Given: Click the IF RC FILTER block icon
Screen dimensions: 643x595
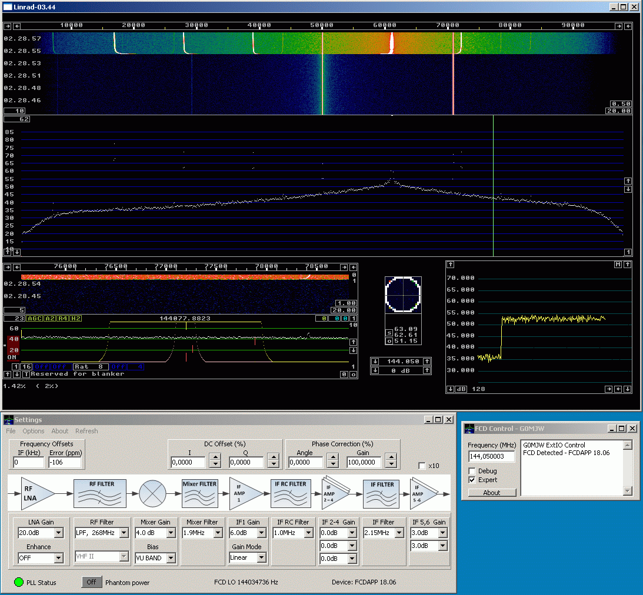Looking at the screenshot, I should coord(290,493).
